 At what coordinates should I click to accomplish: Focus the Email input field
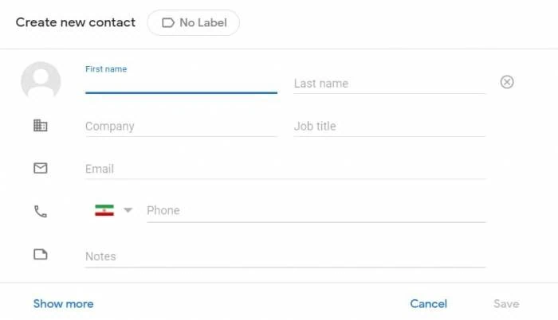click(x=285, y=169)
